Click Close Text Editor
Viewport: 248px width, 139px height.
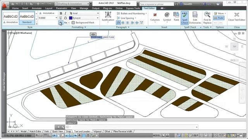tap(237, 17)
